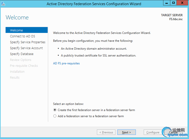The width and height of the screenshot is (189, 139).
Task: Click the Configure button
Action: click(153, 132)
